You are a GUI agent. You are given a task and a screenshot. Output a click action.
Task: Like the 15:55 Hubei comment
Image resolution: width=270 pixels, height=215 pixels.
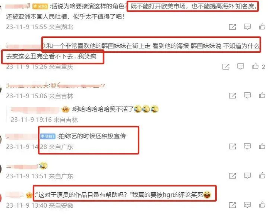[x=262, y=27]
